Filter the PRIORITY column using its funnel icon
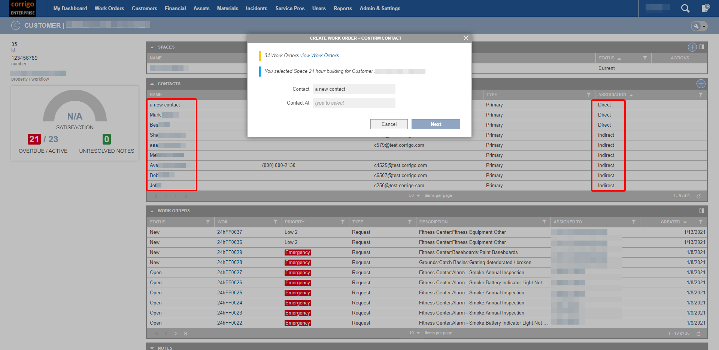 (x=342, y=222)
